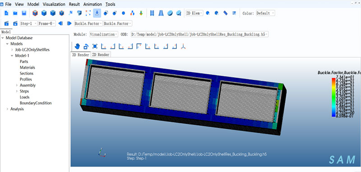Screen dimensions: 361x172
Task: Click the isometric axes view icon
Action: (183, 46)
